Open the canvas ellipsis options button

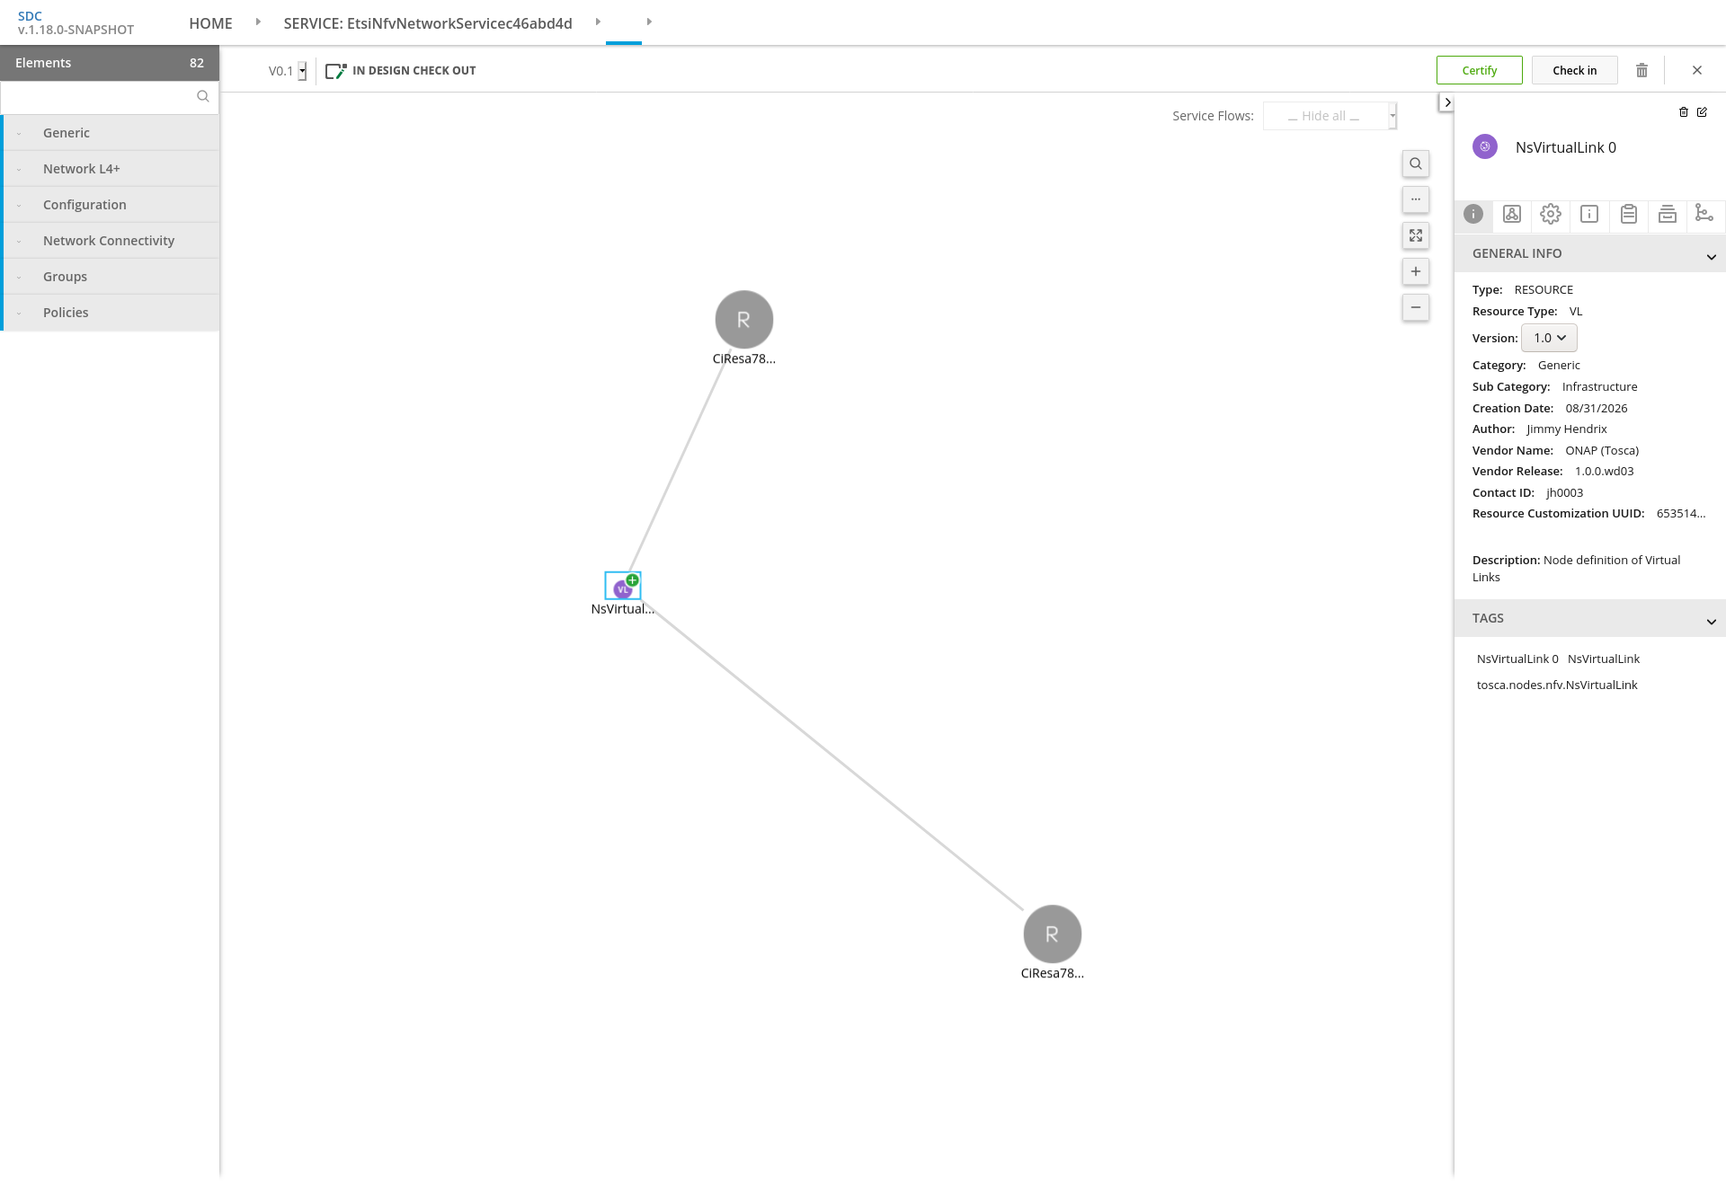click(x=1416, y=199)
